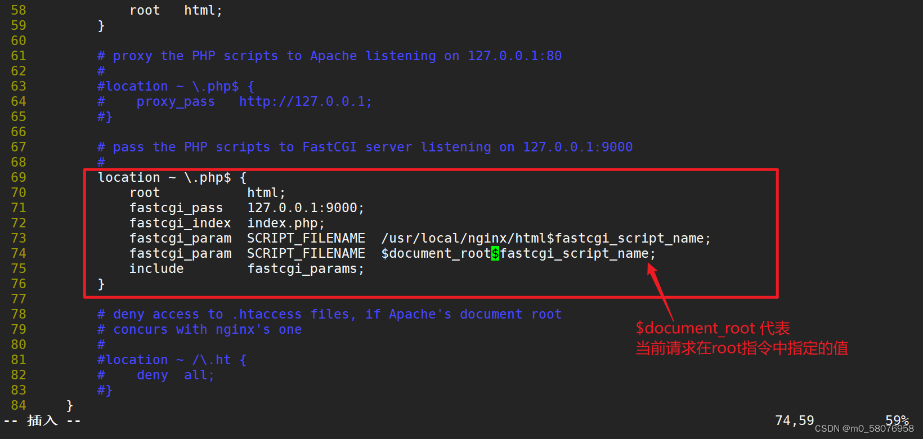Click 'http://127.0.0.1;' on line 64
The image size is (923, 439).
tap(306, 101)
